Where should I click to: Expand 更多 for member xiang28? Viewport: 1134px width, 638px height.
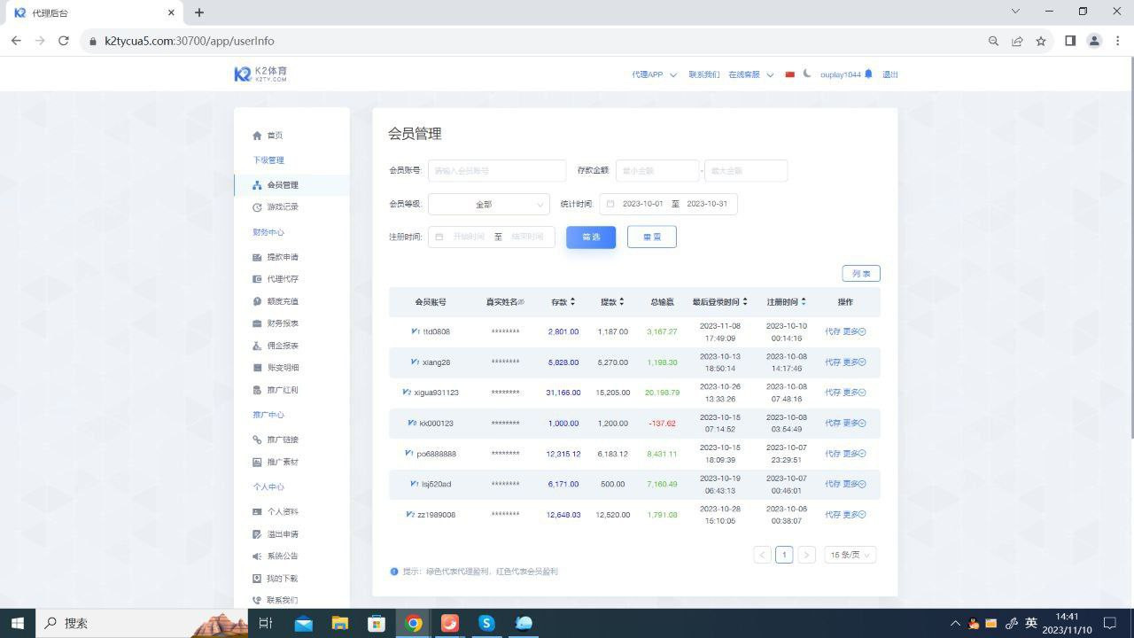point(854,362)
